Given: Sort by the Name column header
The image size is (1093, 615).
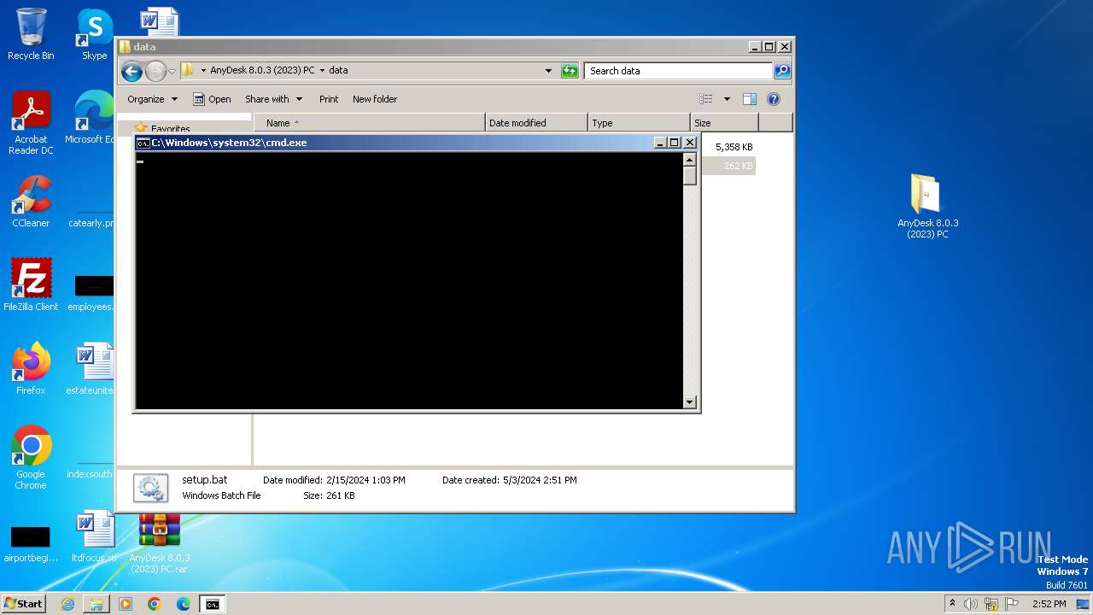Looking at the screenshot, I should pos(369,123).
